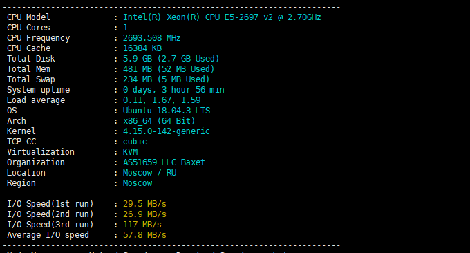
Task: Click the TCP CC value 'cubic'
Action: pyautogui.click(x=135, y=142)
